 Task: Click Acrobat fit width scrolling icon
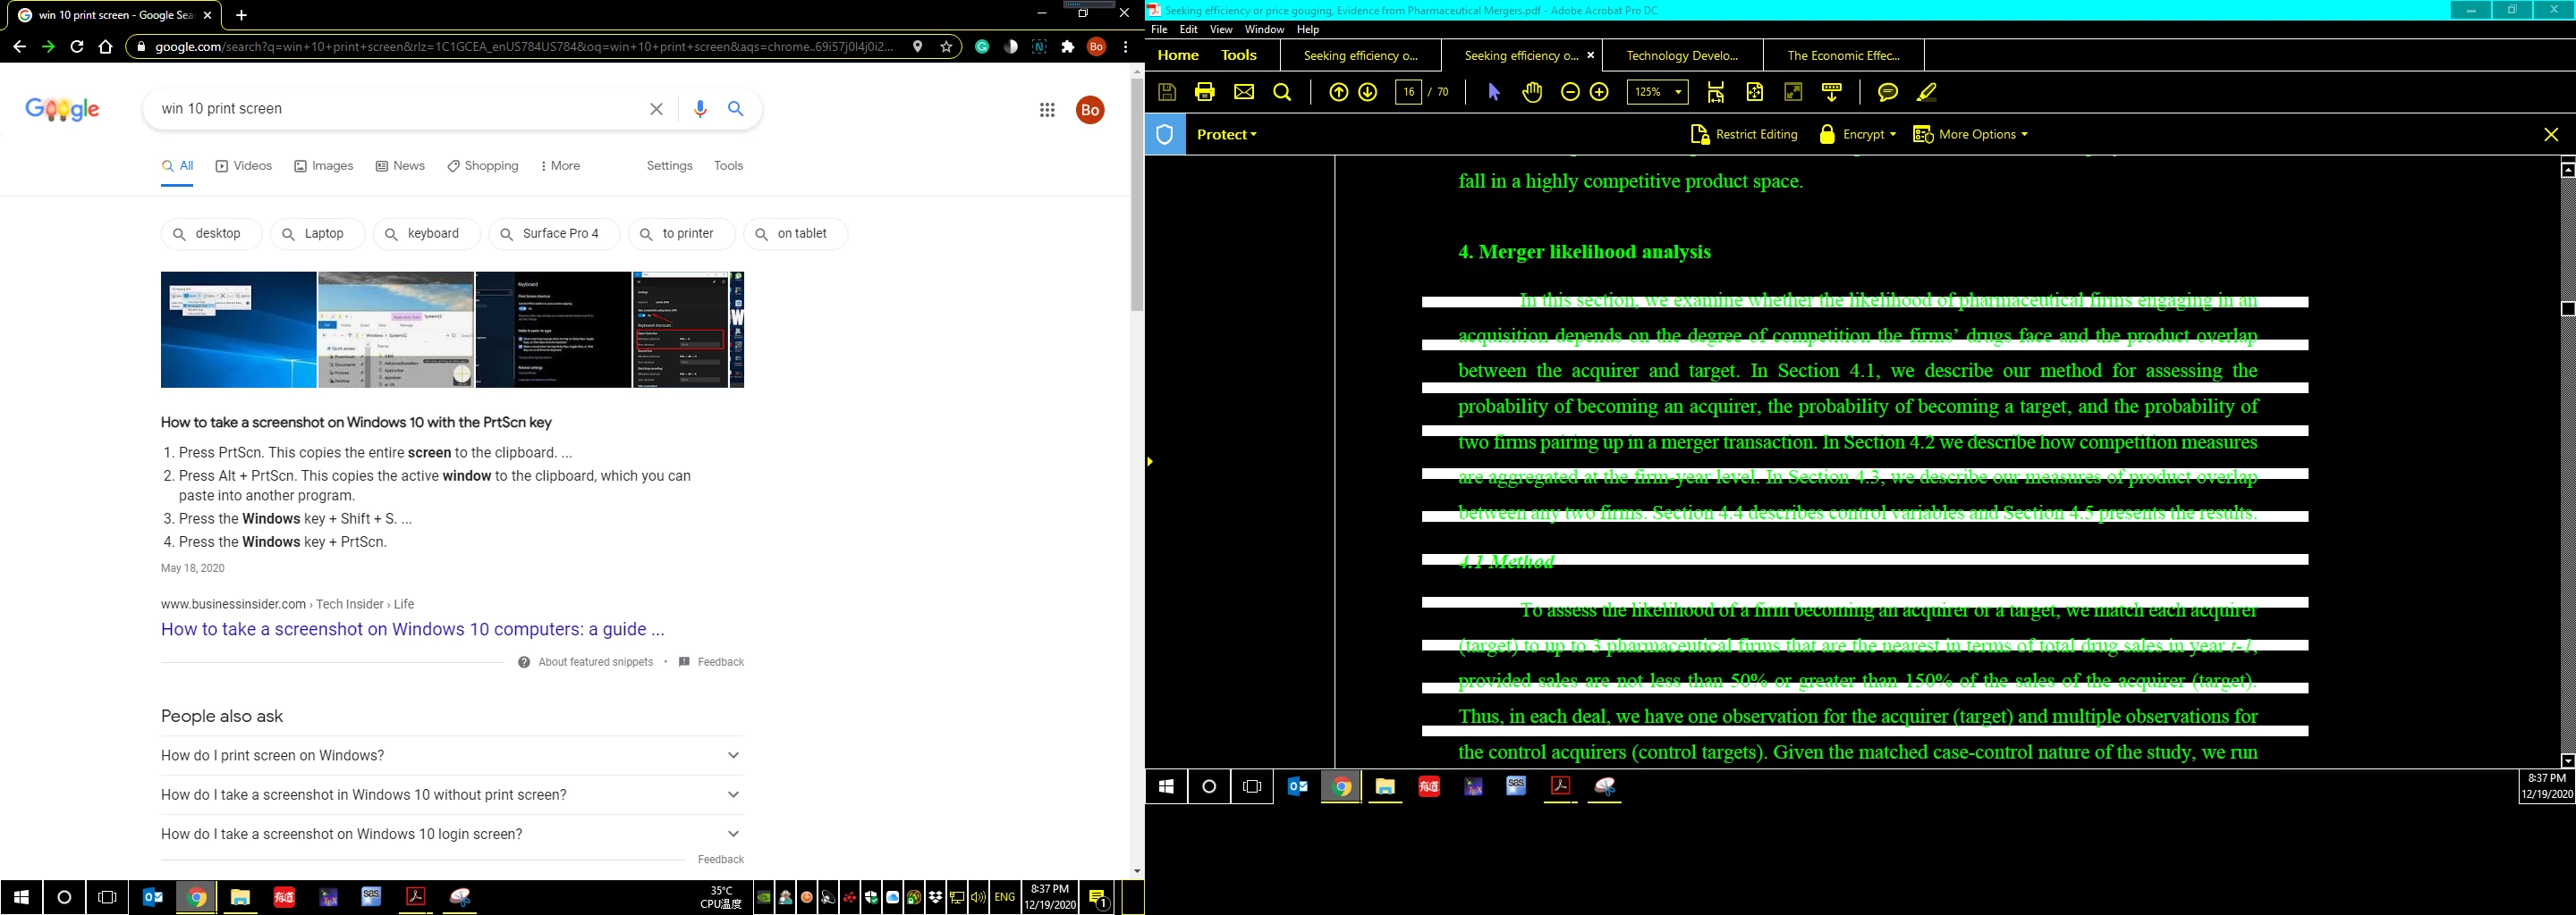coord(1716,92)
